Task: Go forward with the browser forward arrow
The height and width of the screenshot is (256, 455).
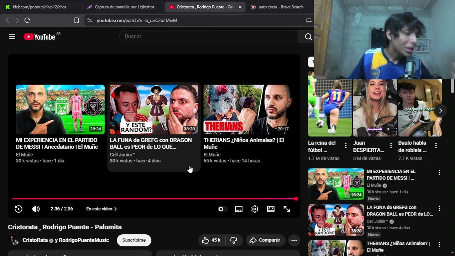Action: coord(17,20)
